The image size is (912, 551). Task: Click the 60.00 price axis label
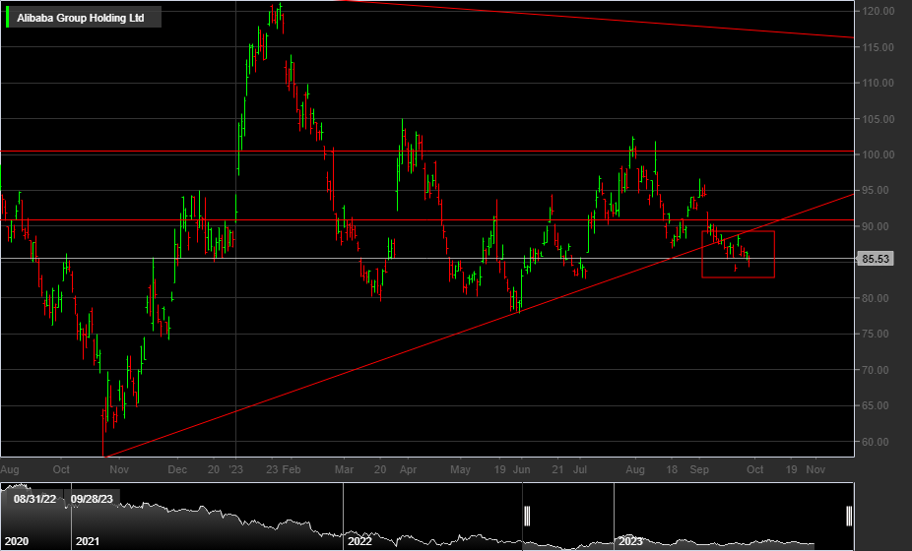(x=878, y=442)
